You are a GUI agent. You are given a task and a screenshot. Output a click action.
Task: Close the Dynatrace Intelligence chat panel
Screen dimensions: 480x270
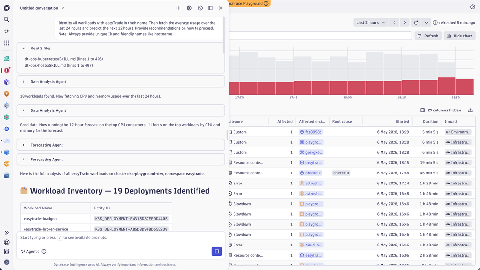click(x=221, y=8)
